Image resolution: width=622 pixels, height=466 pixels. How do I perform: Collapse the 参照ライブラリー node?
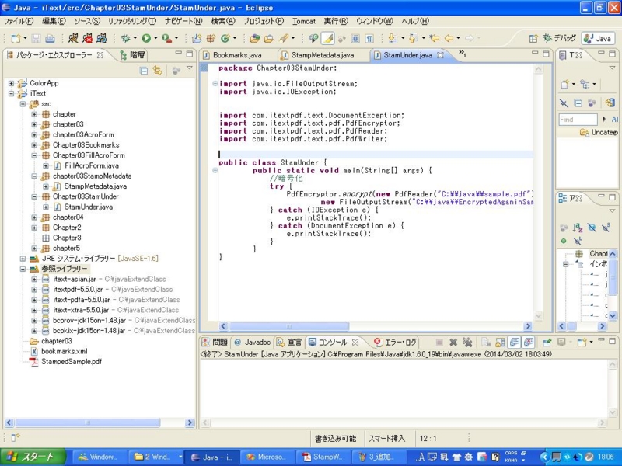pyautogui.click(x=23, y=269)
